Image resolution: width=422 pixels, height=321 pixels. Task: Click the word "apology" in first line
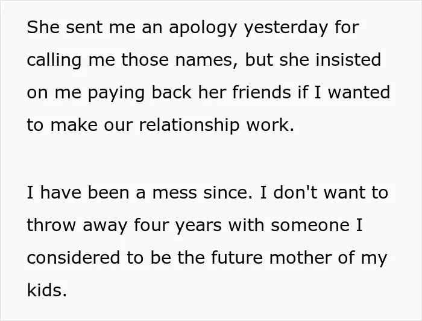pos(203,28)
